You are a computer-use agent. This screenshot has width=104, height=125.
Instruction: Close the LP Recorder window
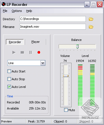click(100, 4)
